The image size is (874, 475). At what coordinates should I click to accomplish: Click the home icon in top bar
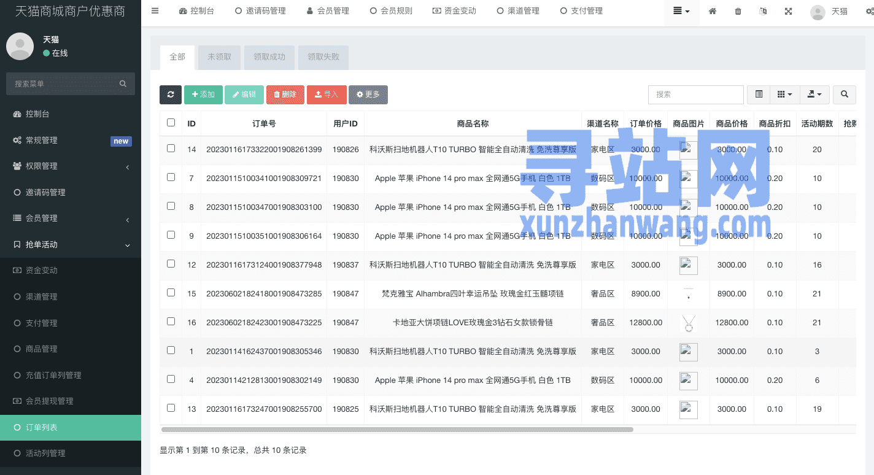tap(713, 11)
